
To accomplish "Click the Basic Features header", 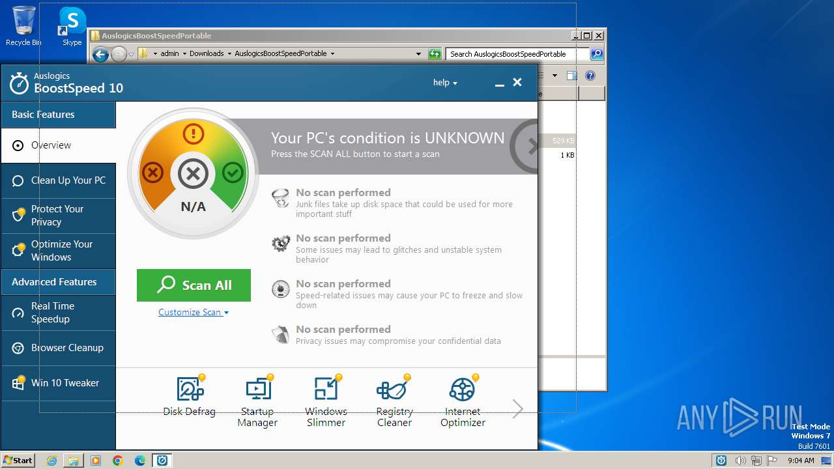I will [58, 115].
